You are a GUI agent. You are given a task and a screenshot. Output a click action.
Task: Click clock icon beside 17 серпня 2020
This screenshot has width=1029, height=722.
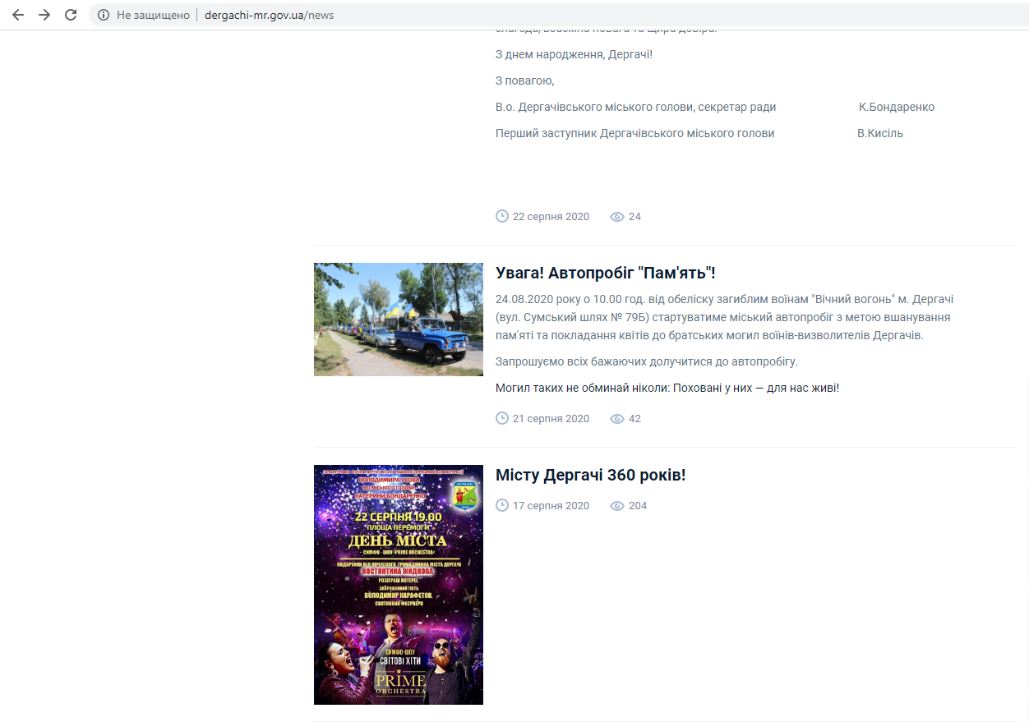point(502,505)
